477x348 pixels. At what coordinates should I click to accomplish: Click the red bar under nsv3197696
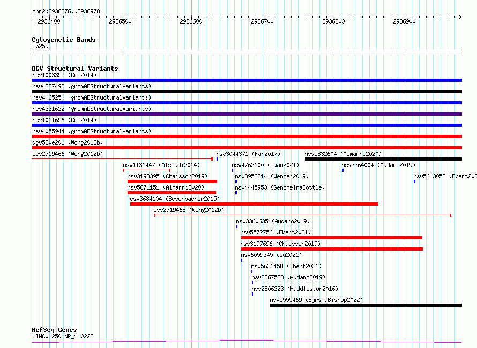coord(332,249)
